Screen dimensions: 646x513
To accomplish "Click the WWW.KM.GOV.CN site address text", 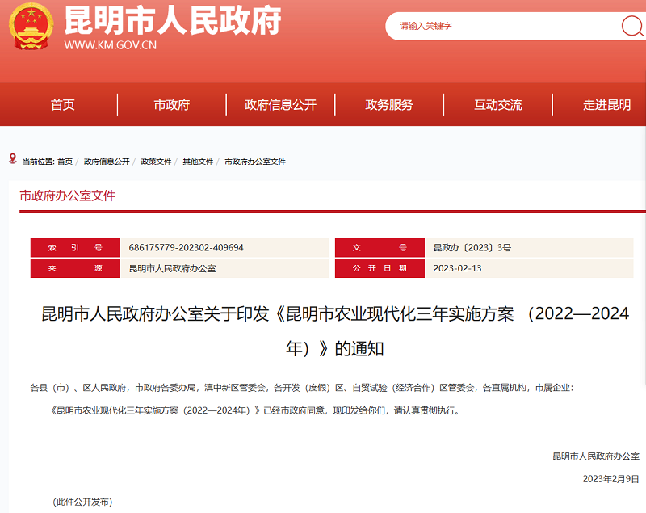I will coord(110,45).
